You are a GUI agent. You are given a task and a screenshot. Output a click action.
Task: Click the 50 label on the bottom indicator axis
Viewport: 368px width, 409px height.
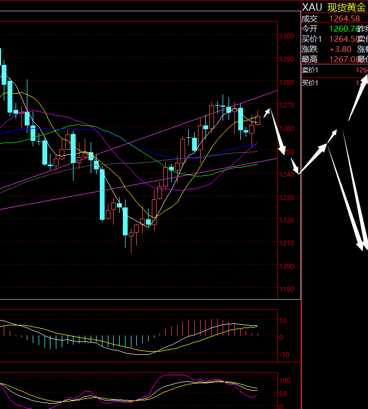click(x=283, y=394)
